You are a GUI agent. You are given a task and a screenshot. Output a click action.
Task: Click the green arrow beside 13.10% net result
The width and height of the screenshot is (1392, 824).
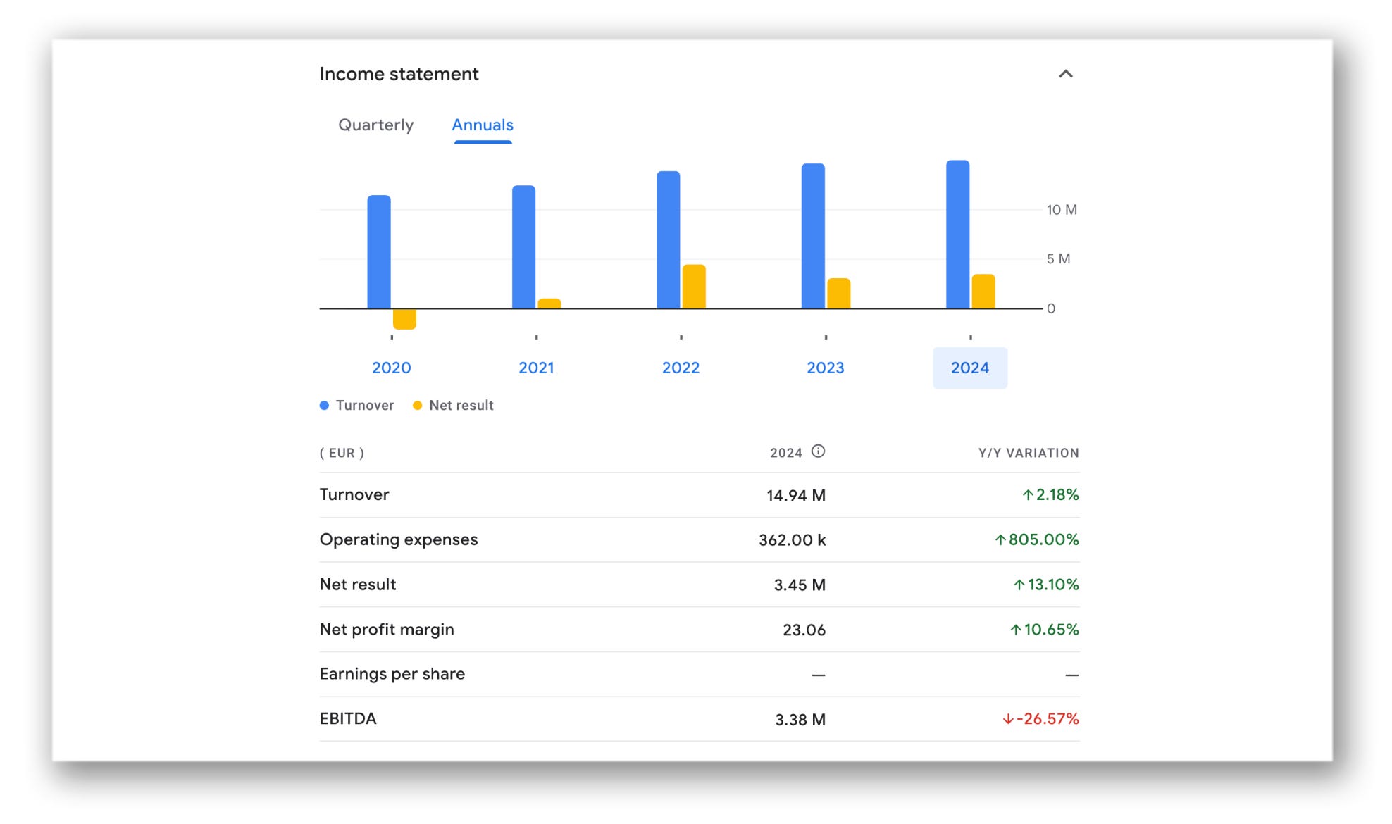click(x=1019, y=585)
